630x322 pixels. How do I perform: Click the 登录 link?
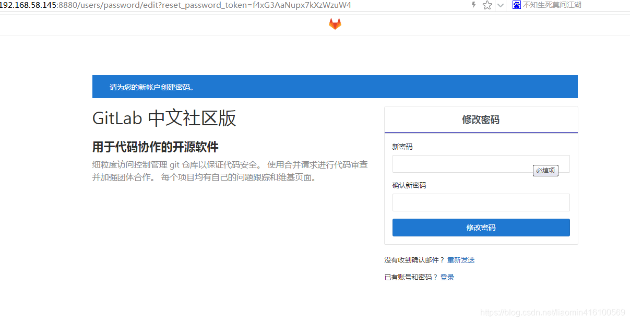(x=447, y=277)
